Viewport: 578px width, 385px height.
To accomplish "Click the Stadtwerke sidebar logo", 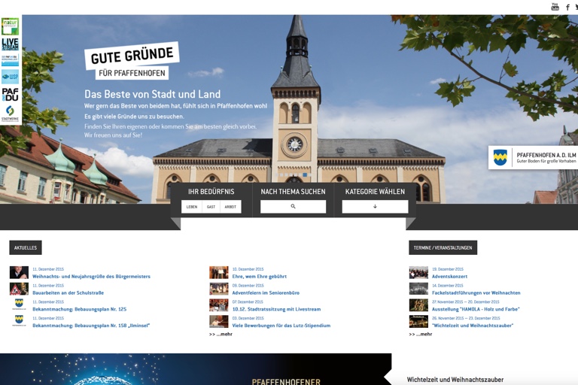I will pyautogui.click(x=10, y=113).
